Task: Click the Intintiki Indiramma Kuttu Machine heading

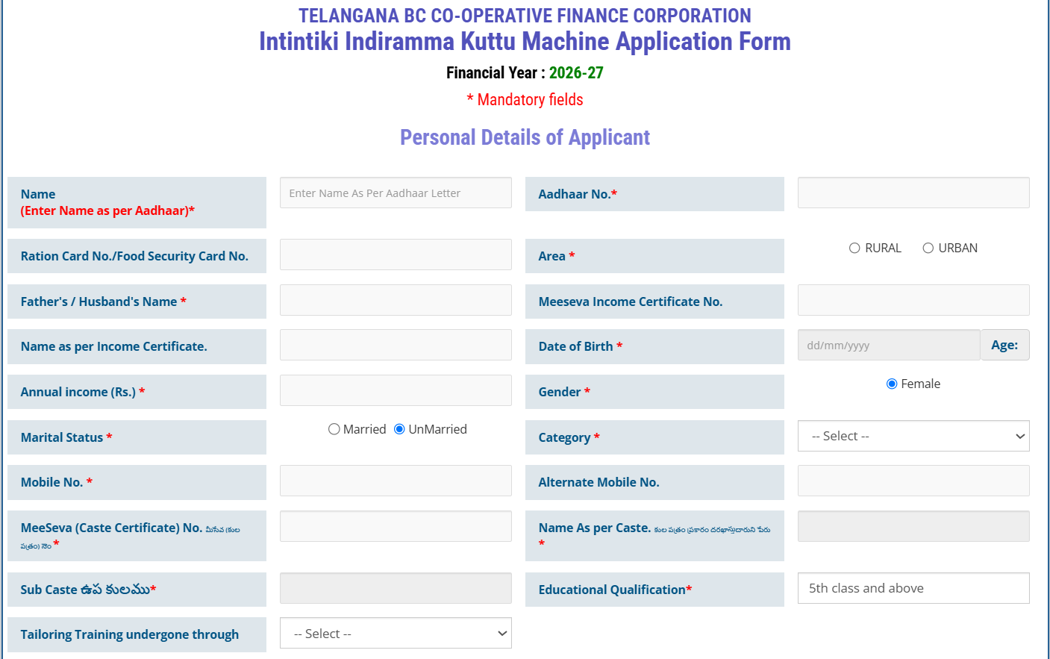Action: [x=525, y=42]
